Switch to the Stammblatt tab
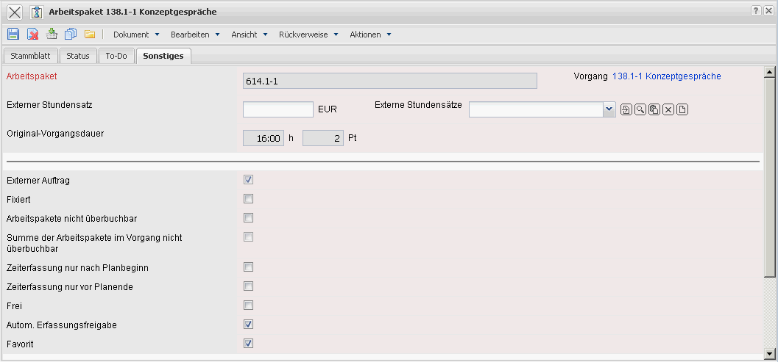This screenshot has height=362, width=778. click(x=29, y=56)
